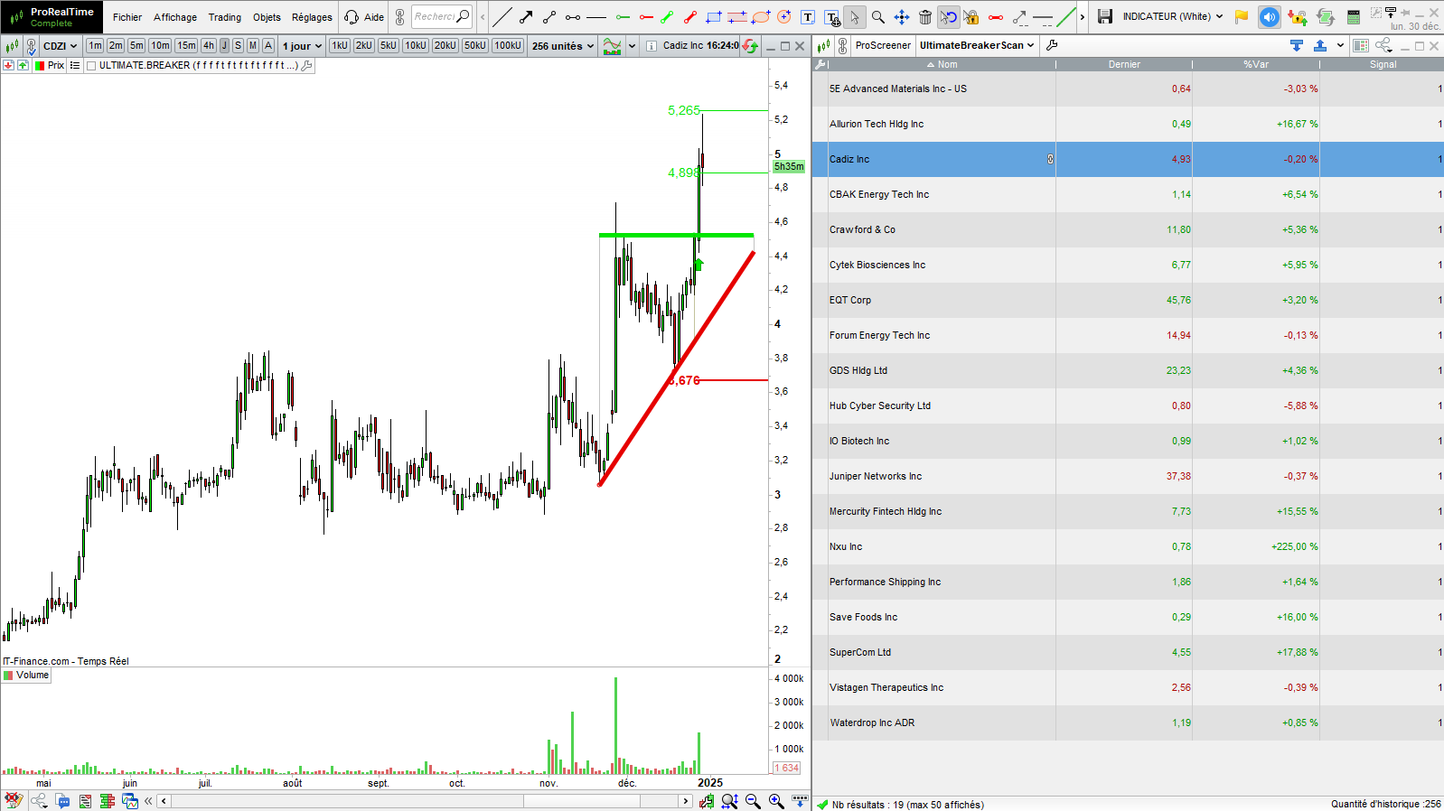Select the green diagonal line tool
The width and height of the screenshot is (1444, 811).
coord(1066,16)
